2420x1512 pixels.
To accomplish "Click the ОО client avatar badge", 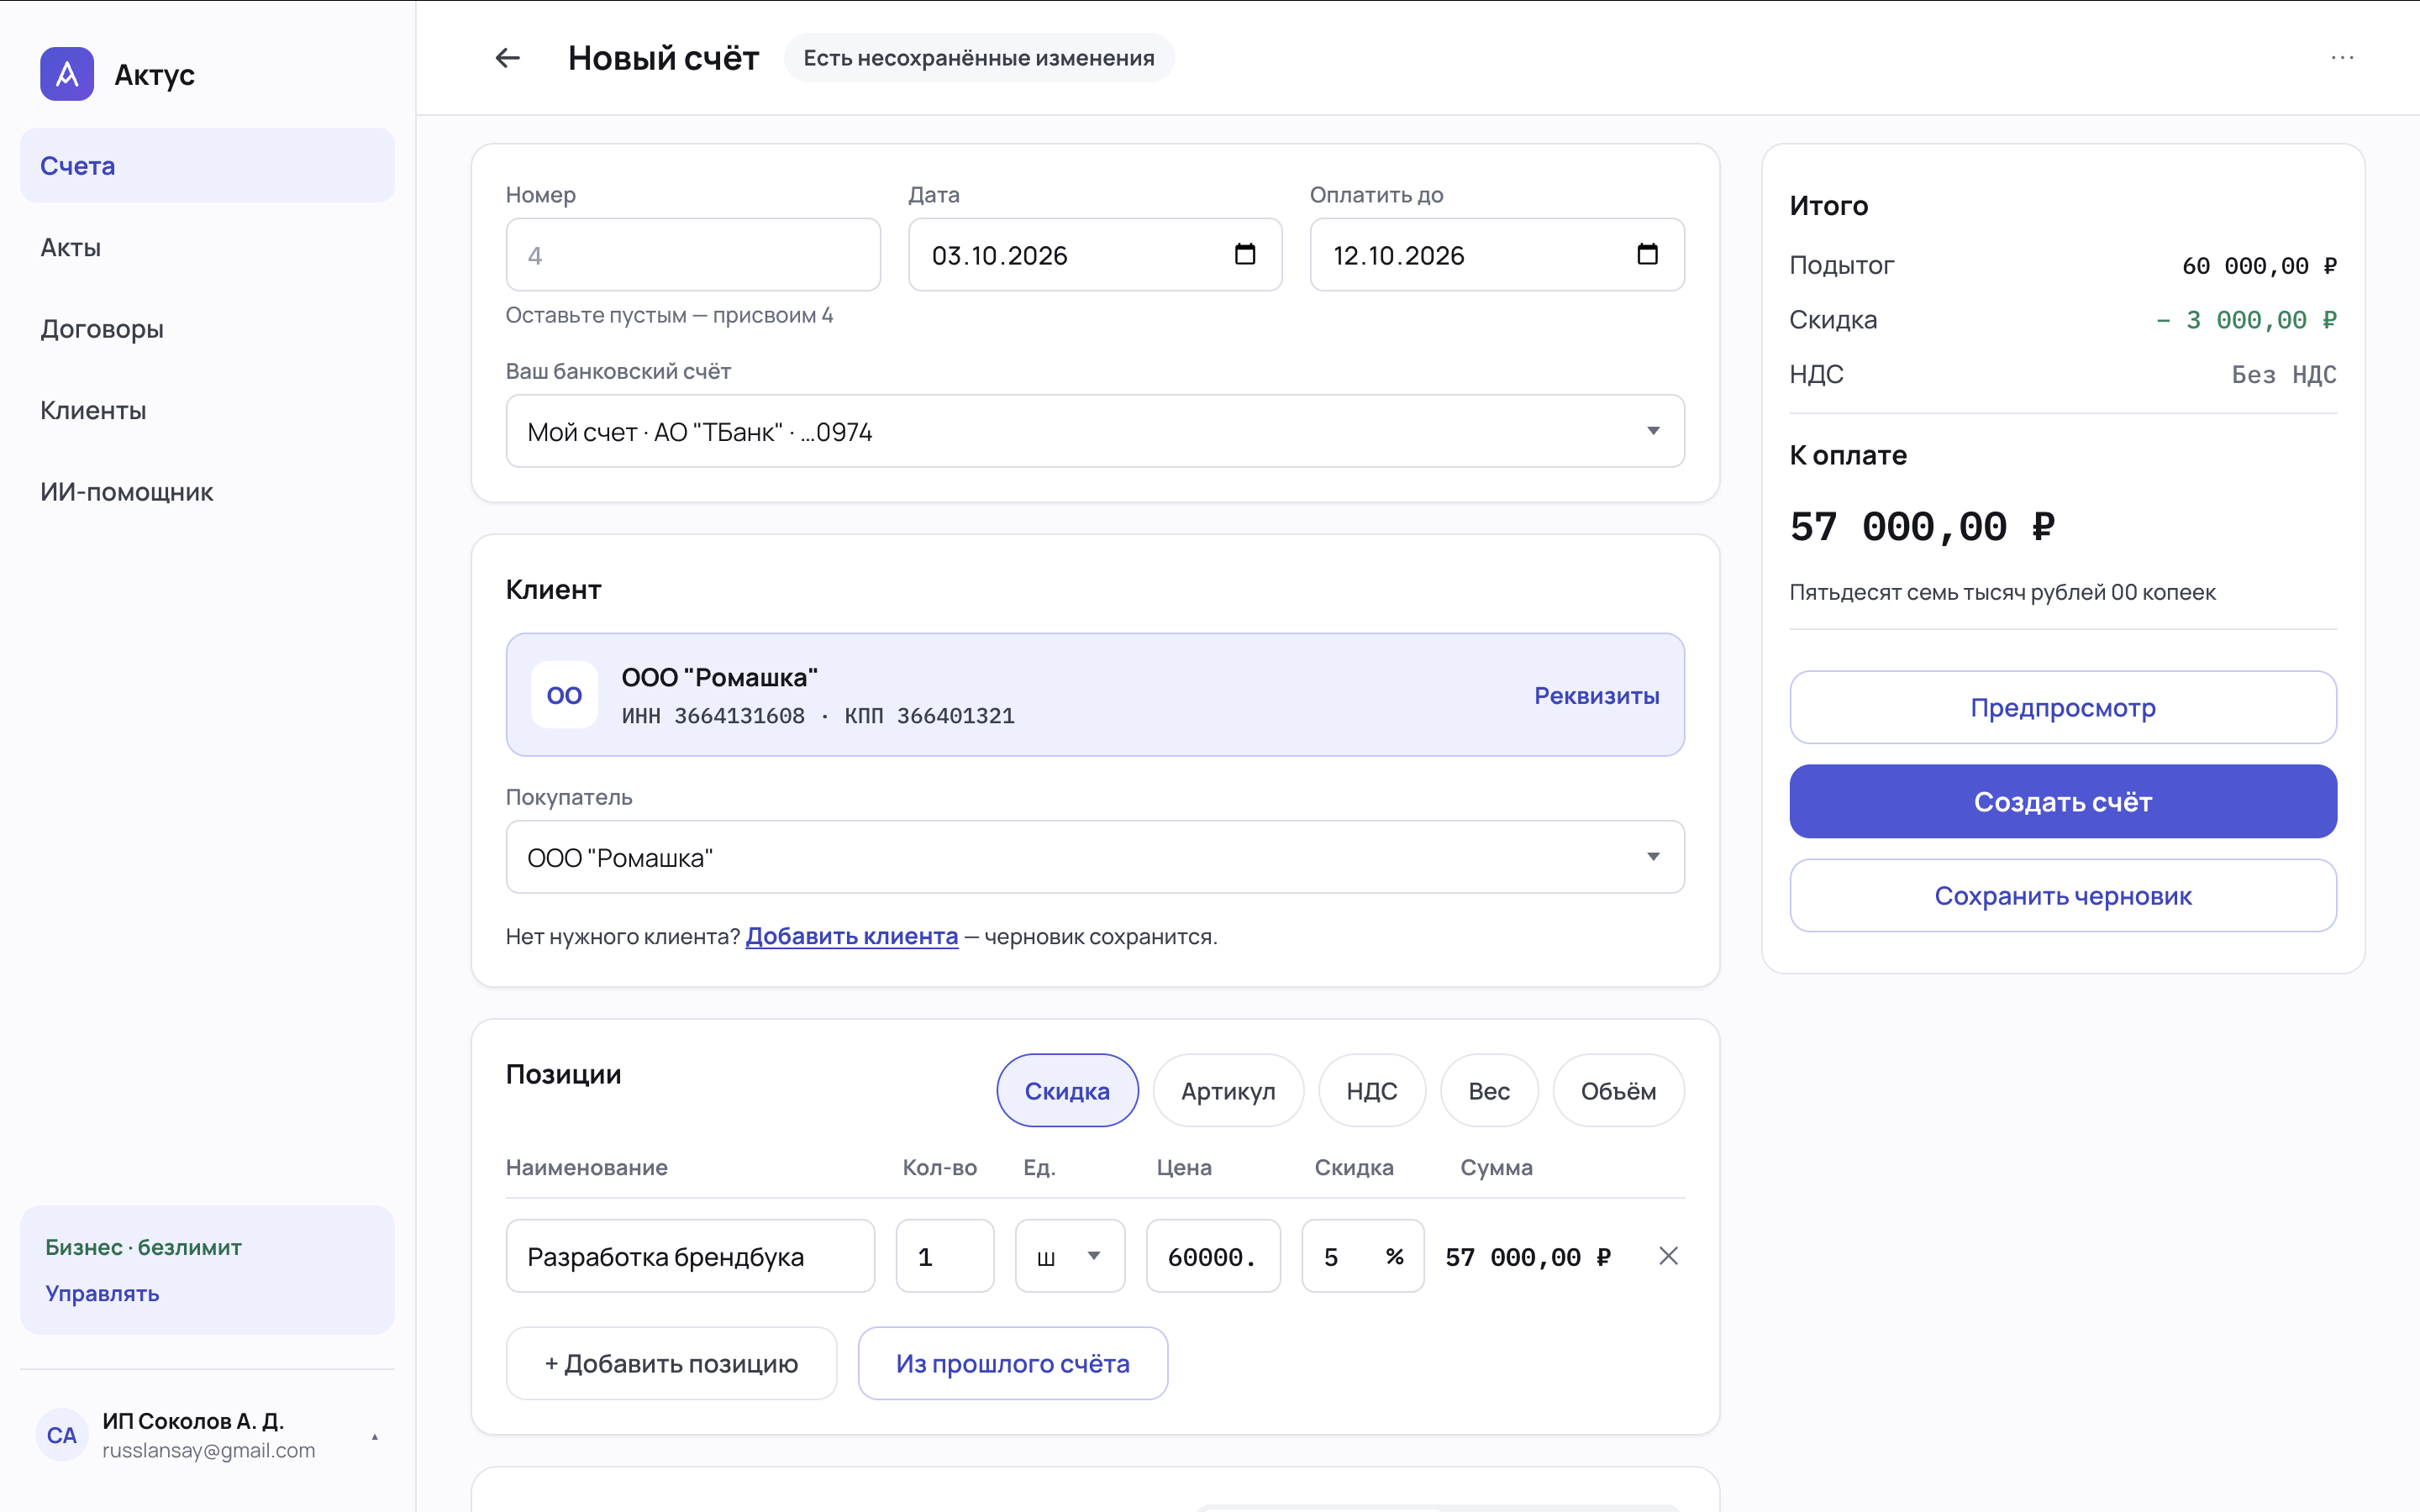I will pos(564,695).
